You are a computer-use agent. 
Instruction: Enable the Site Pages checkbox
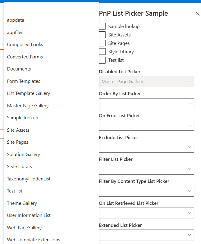click(x=102, y=43)
